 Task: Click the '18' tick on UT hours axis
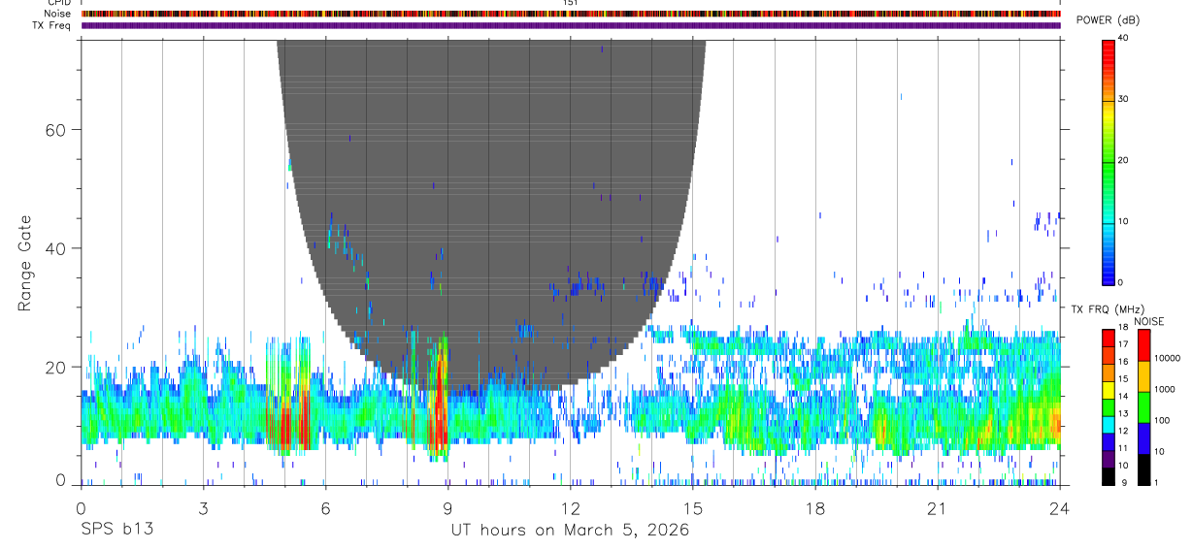[x=815, y=507]
